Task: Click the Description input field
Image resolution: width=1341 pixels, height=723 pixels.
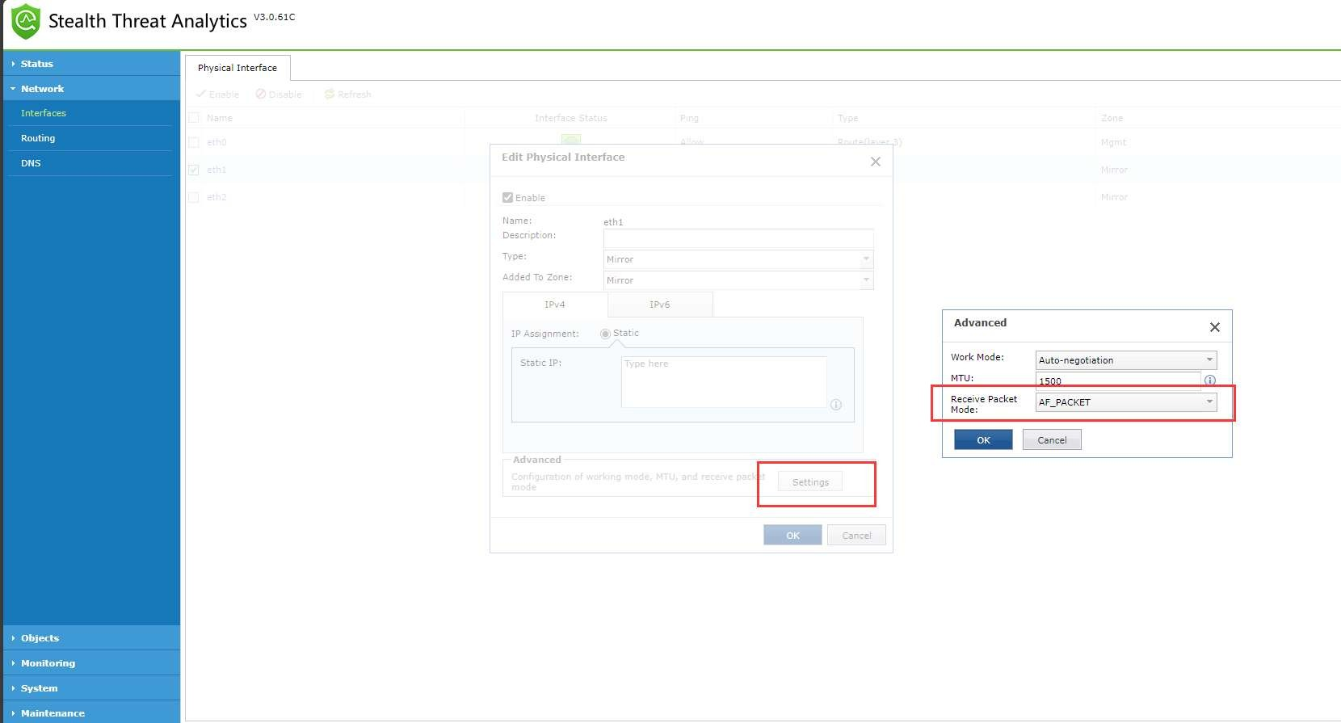Action: click(738, 238)
